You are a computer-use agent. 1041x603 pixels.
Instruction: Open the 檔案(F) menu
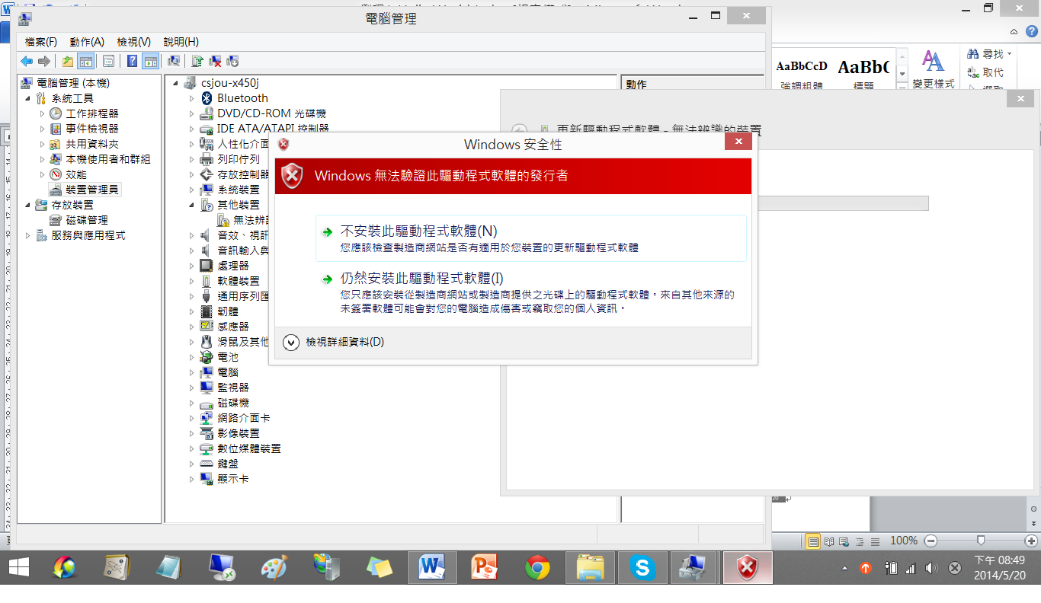(41, 42)
